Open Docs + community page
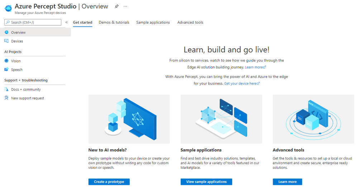The height and width of the screenshot is (190, 358). 35,89
